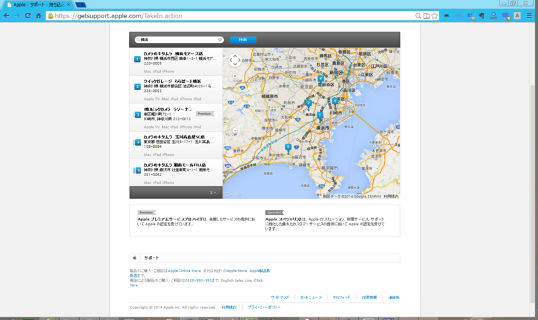Select result カメラのキタムラ 玉川高島屋SC店

tap(176, 145)
